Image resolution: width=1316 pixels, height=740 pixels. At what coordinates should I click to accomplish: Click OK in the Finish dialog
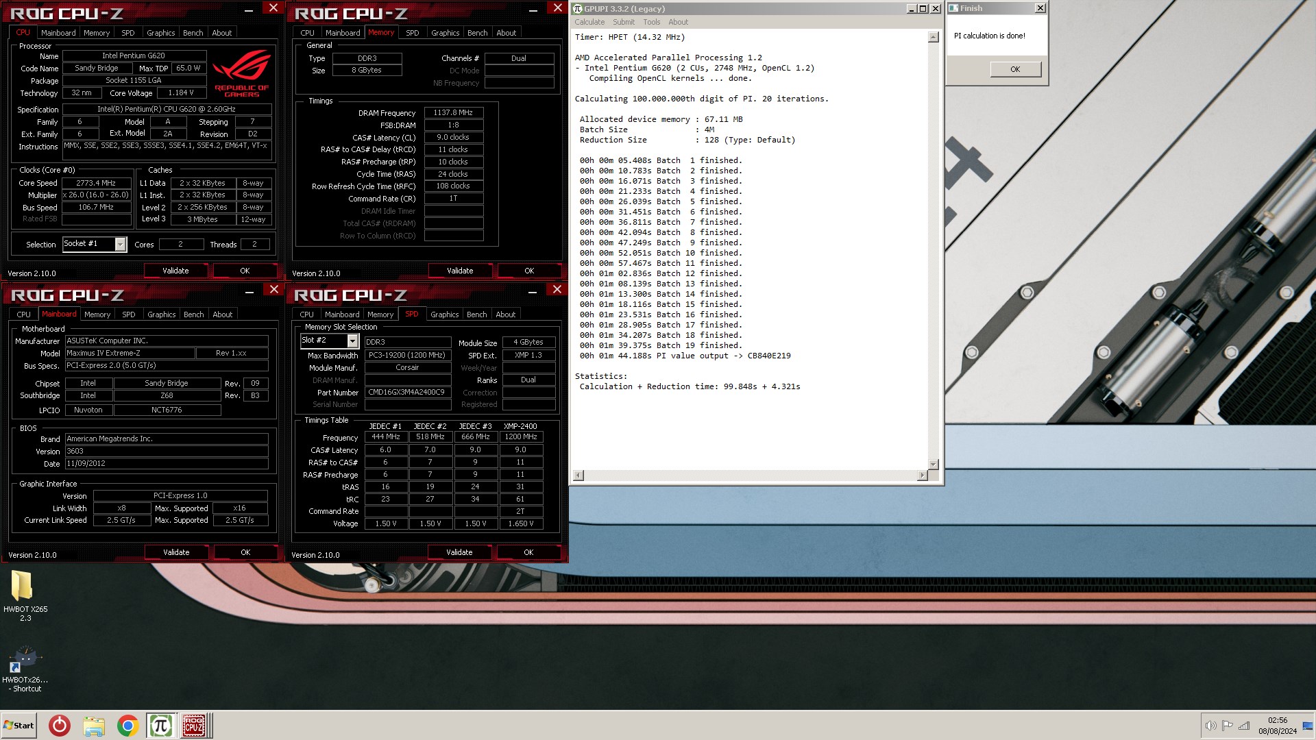click(1015, 69)
